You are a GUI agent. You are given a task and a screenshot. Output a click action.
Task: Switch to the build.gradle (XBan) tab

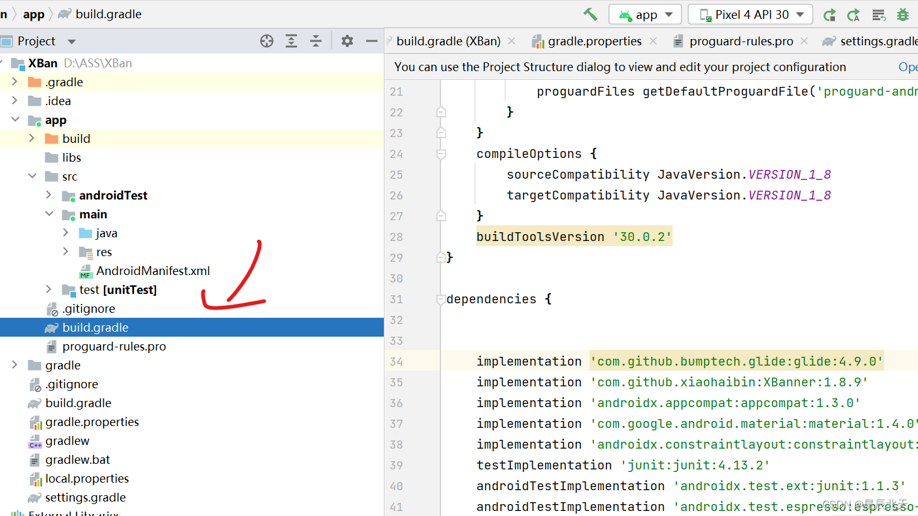point(449,41)
